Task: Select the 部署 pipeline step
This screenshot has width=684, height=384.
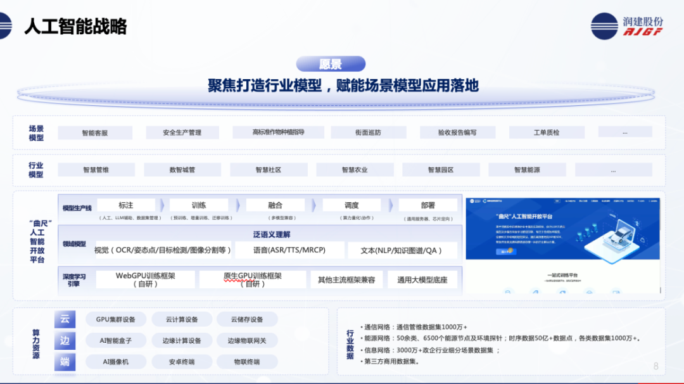Action: [428, 205]
